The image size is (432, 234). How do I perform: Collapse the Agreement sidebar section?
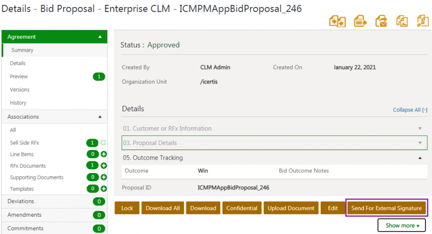99,37
